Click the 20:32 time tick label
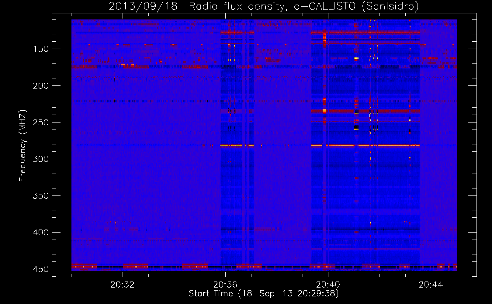 point(122,285)
